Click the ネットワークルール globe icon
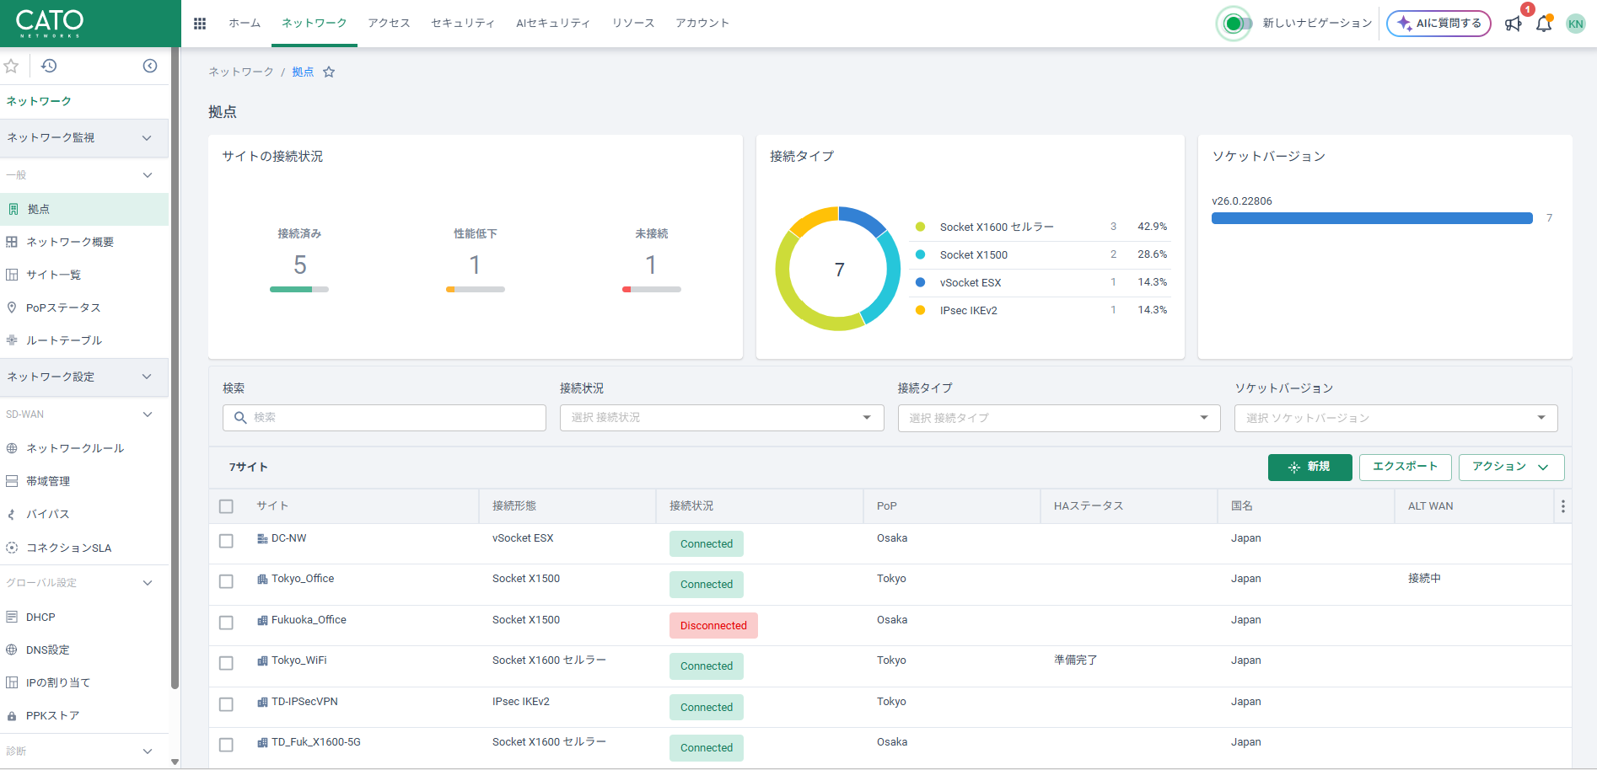Viewport: 1597px width, 770px height. tap(12, 448)
